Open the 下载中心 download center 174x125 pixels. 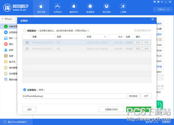coord(162,9)
